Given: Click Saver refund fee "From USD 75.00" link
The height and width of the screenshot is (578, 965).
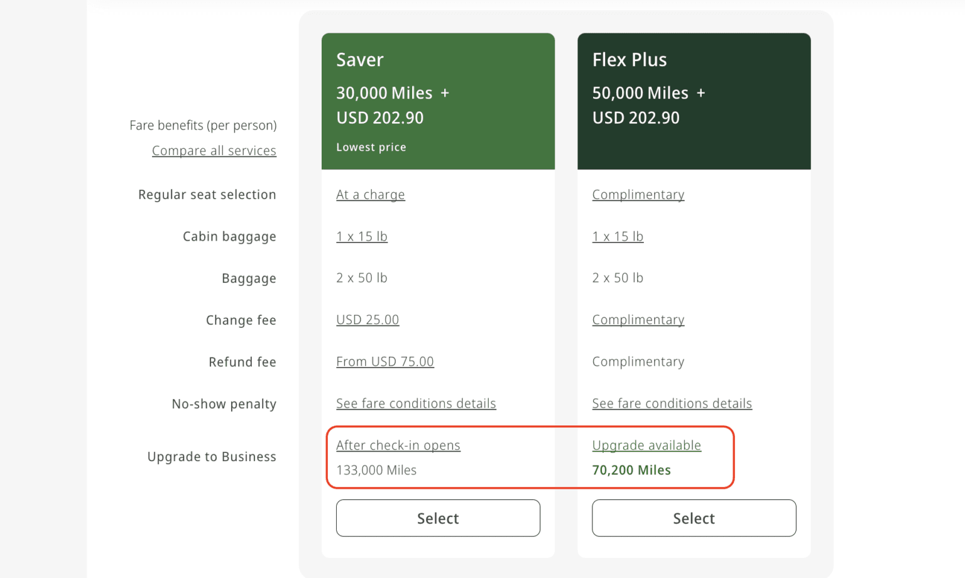Looking at the screenshot, I should 384,362.
